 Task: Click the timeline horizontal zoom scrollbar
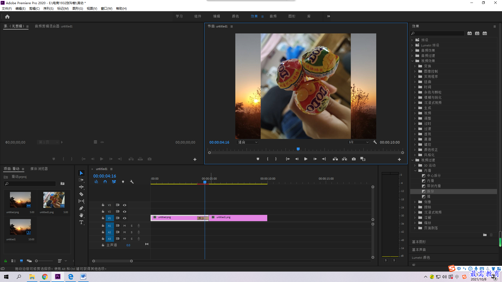pos(112,261)
